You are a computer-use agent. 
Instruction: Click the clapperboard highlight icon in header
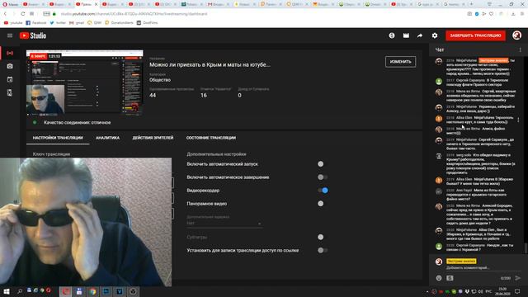tap(406, 35)
